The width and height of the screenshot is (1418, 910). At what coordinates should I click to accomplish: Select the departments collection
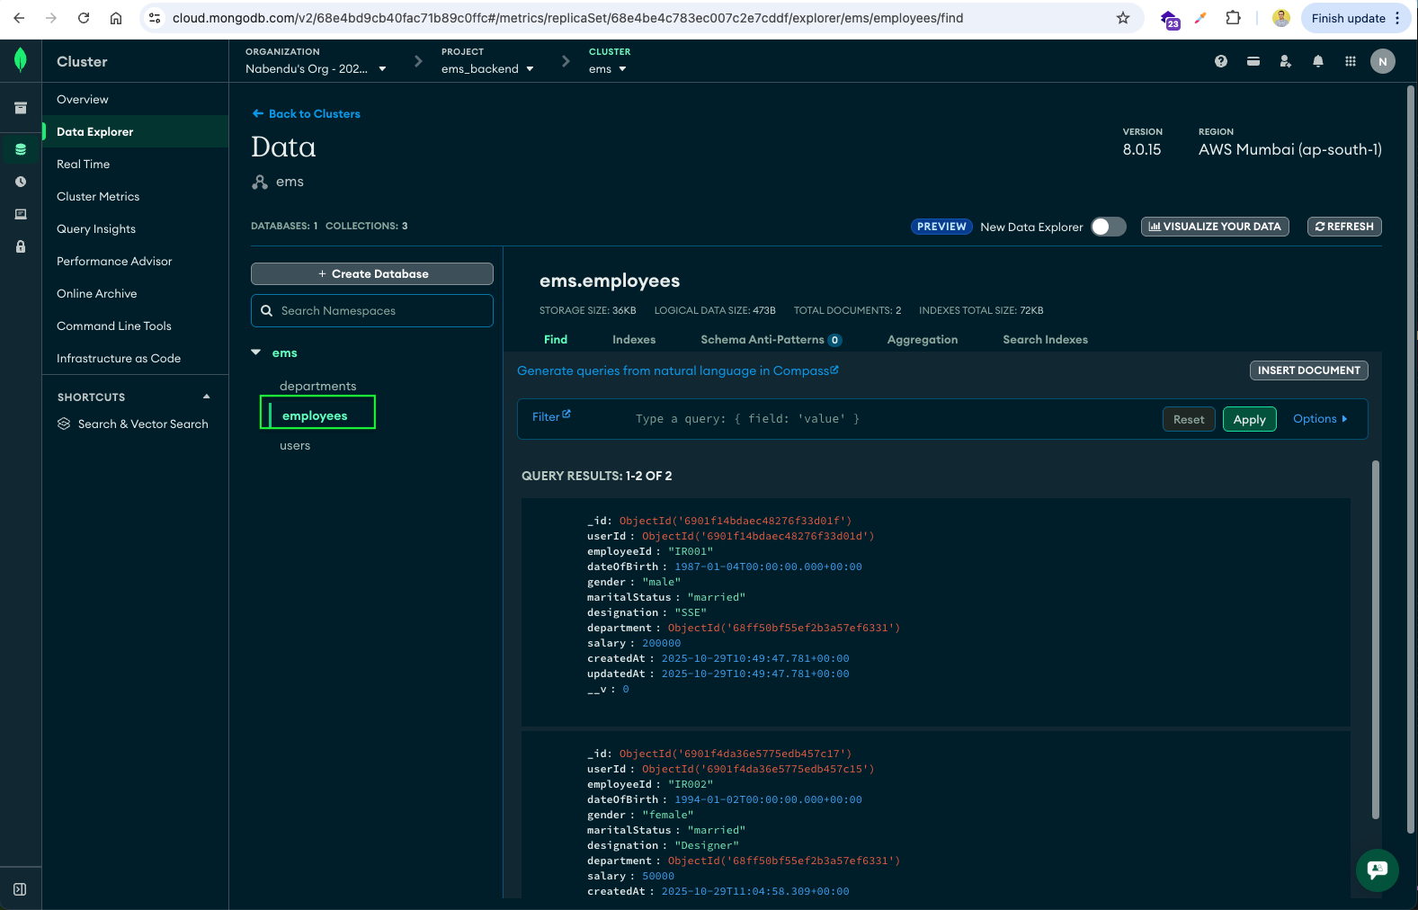click(x=317, y=386)
